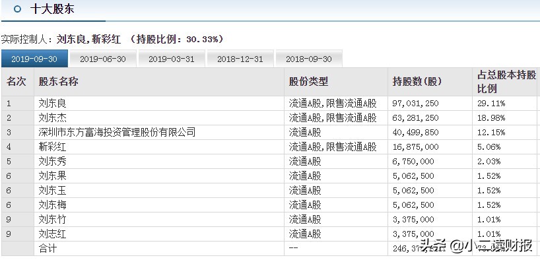Viewport: 540px width, 260px height.
Task: Click 5,062,500 in 刘东果 row
Action: click(413, 176)
